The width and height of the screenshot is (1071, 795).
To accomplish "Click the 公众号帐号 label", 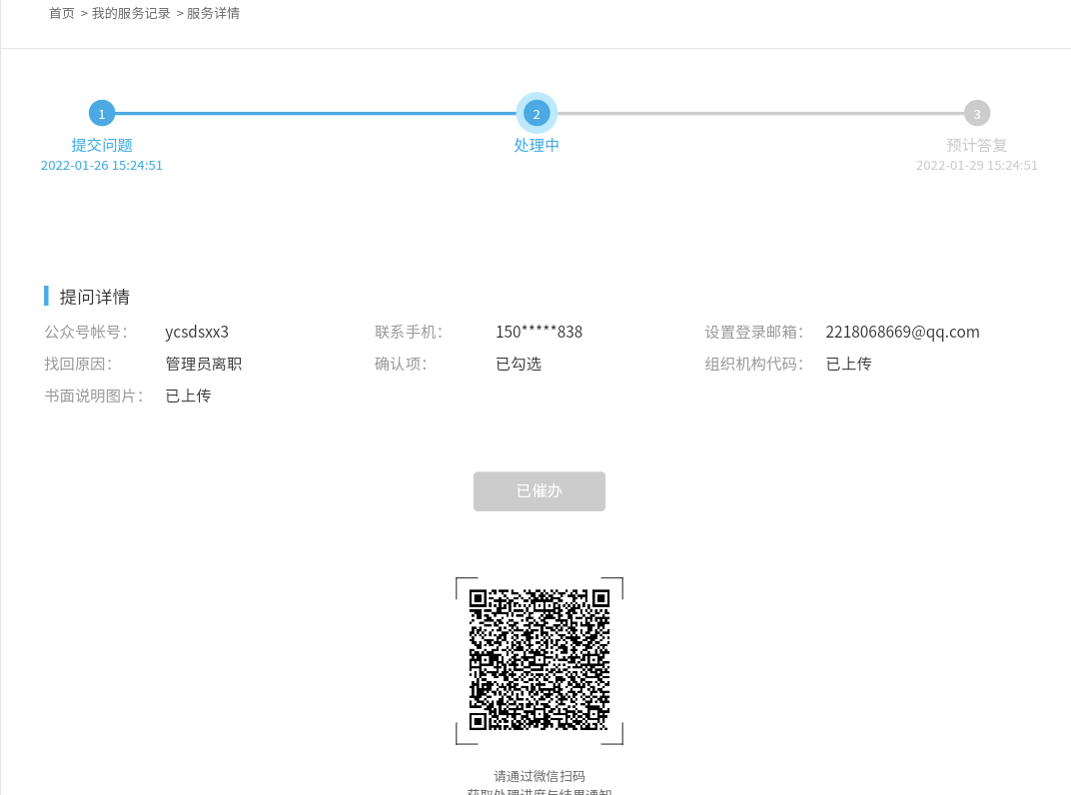I will (x=86, y=332).
